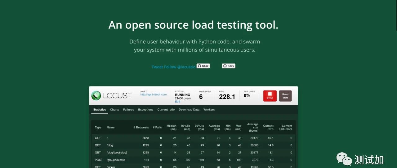Screen dimensions: 397x168
Task: Click the page scrollbar thumb at top right
Action: [396, 15]
